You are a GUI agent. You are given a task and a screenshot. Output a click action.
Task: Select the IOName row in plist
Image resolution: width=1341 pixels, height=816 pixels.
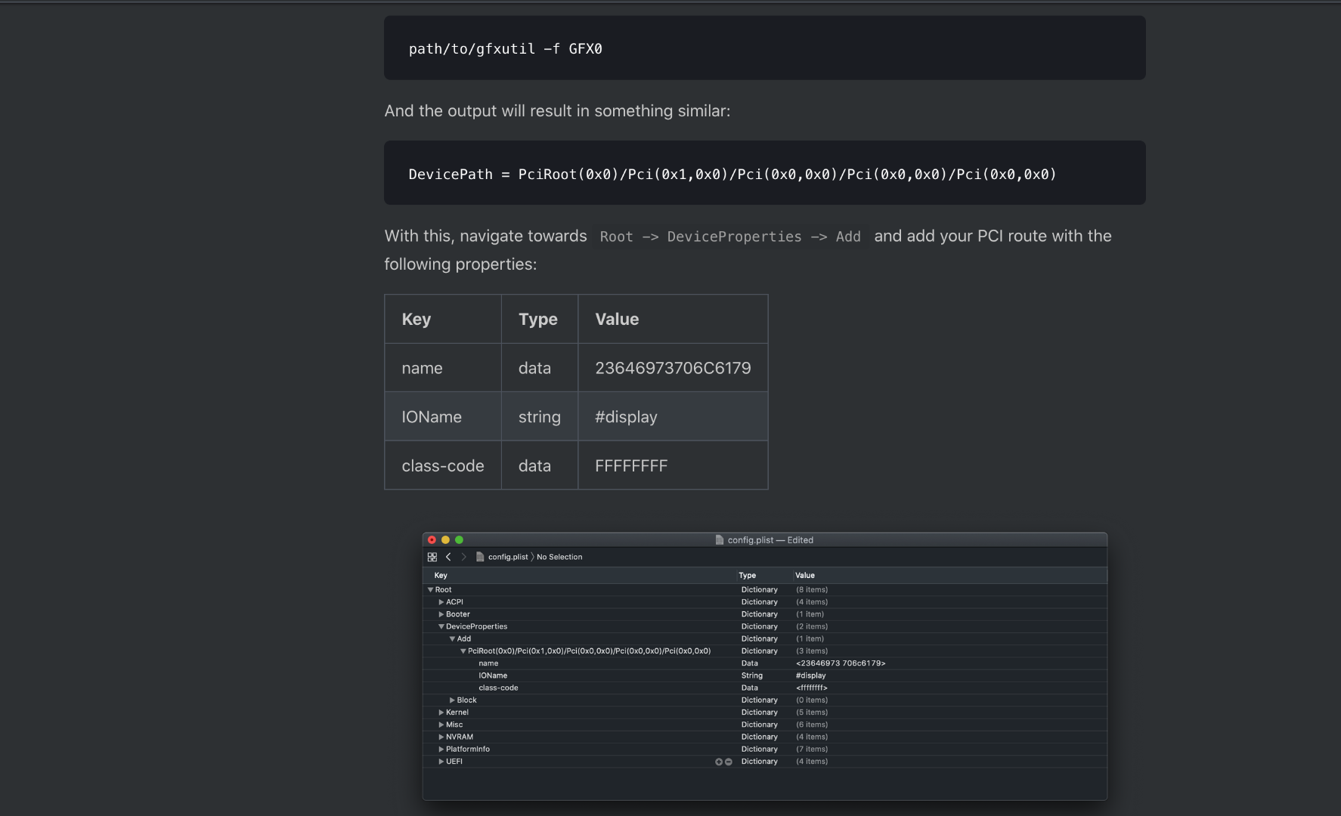(493, 675)
